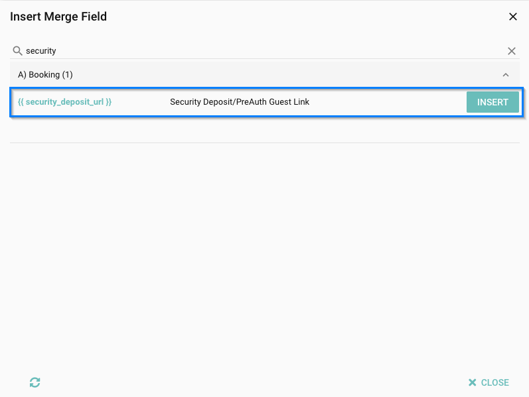Click the Security Deposit/PreAuth Guest Link description
Viewport: 529px width, 397px height.
click(x=240, y=102)
